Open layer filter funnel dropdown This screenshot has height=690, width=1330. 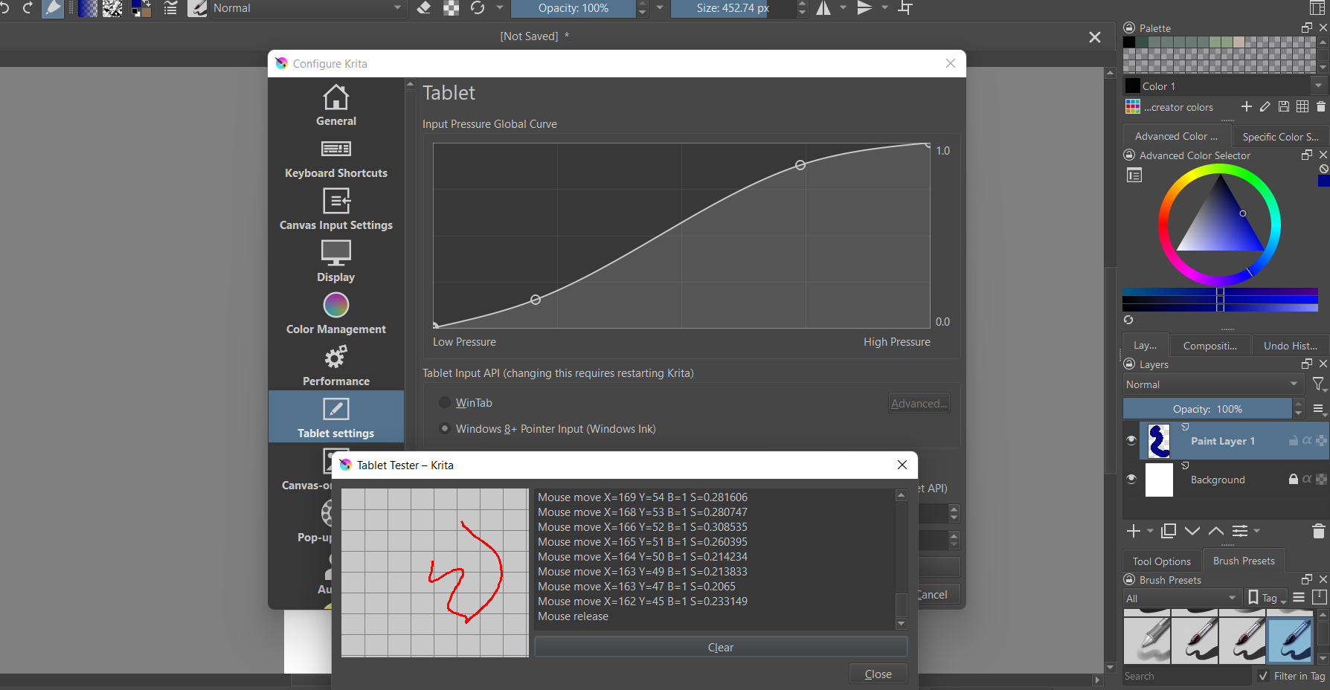[1319, 384]
